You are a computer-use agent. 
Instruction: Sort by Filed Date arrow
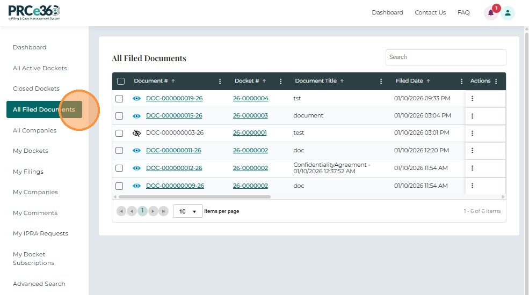pyautogui.click(x=428, y=81)
